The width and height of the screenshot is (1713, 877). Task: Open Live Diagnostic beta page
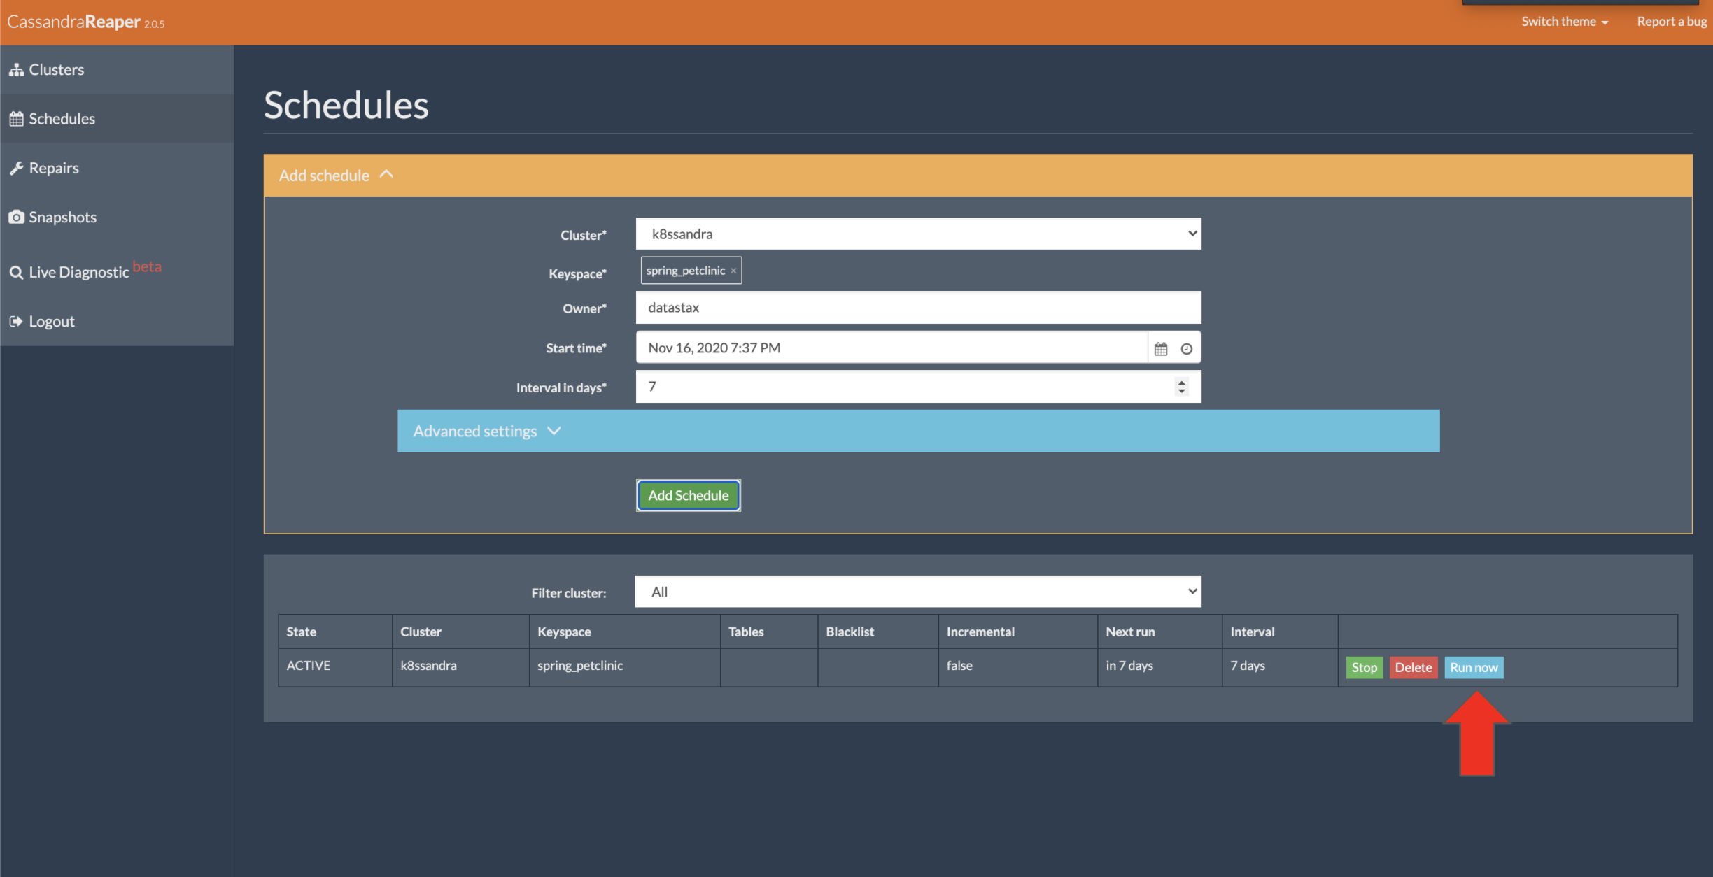pos(116,271)
